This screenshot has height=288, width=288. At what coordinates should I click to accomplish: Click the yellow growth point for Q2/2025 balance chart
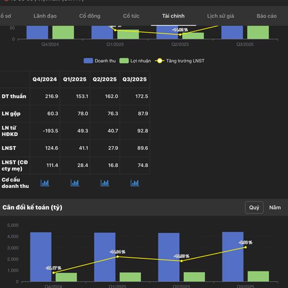pos(181,261)
